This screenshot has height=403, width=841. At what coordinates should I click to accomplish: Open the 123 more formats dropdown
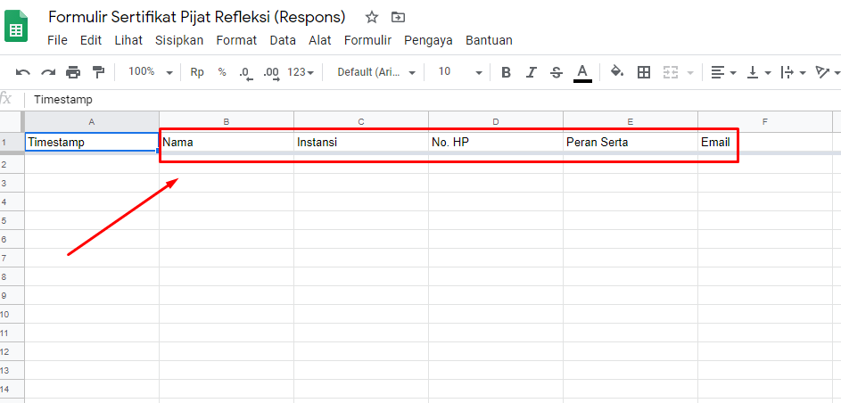[x=301, y=72]
